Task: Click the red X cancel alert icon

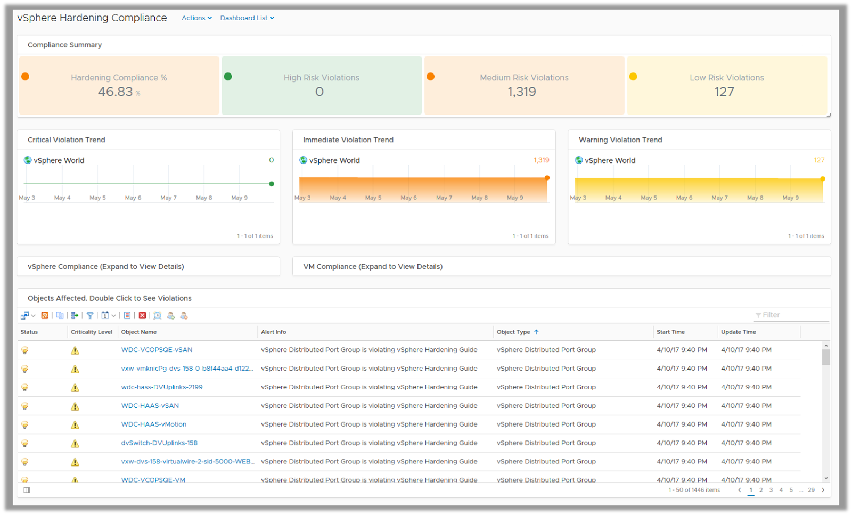Action: click(x=142, y=315)
